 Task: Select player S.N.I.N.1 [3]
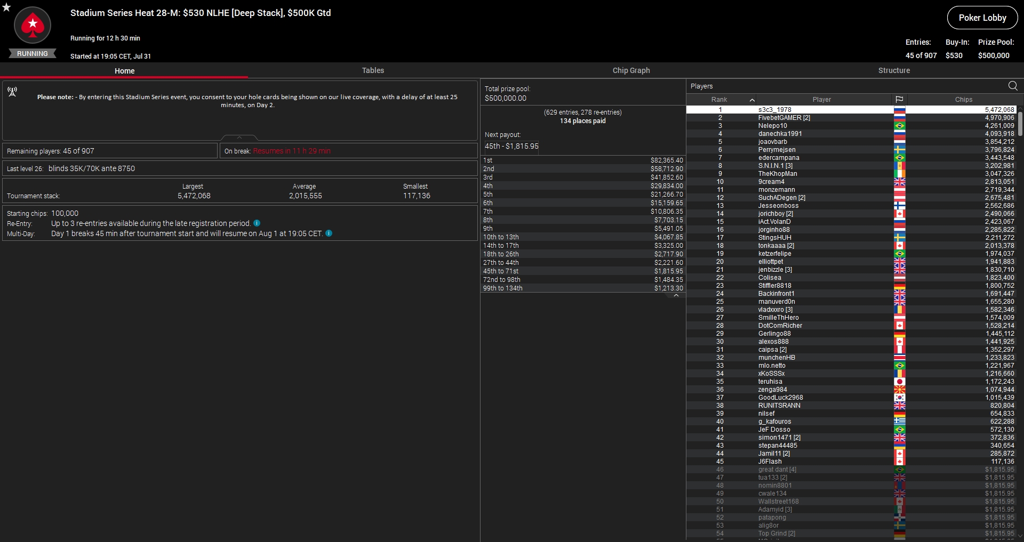coord(852,166)
